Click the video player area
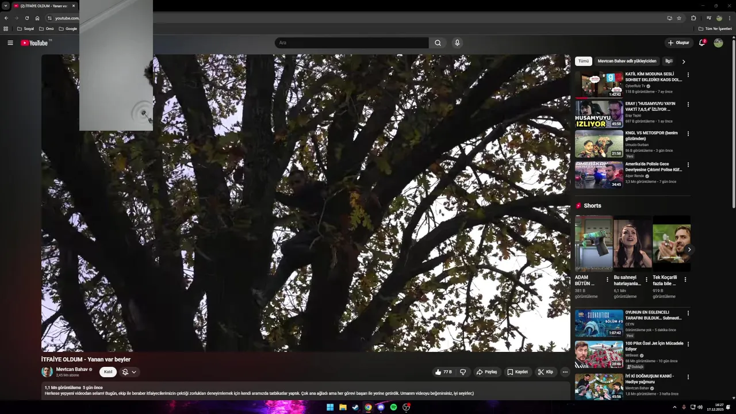The image size is (736, 414). [306, 203]
